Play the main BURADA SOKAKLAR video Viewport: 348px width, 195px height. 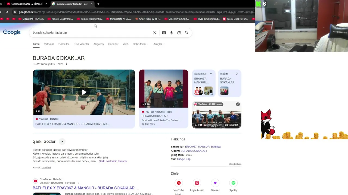84,92
